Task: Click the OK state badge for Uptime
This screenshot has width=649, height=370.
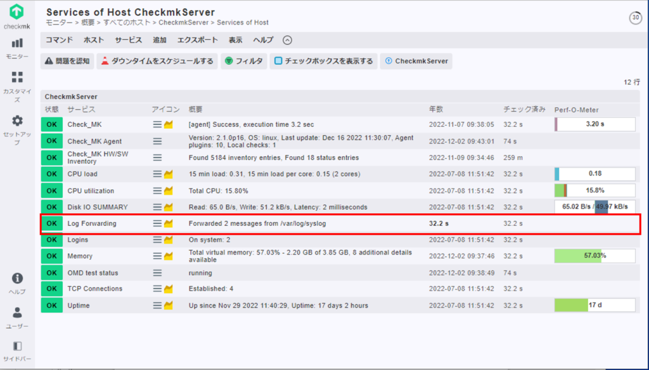Action: tap(52, 305)
